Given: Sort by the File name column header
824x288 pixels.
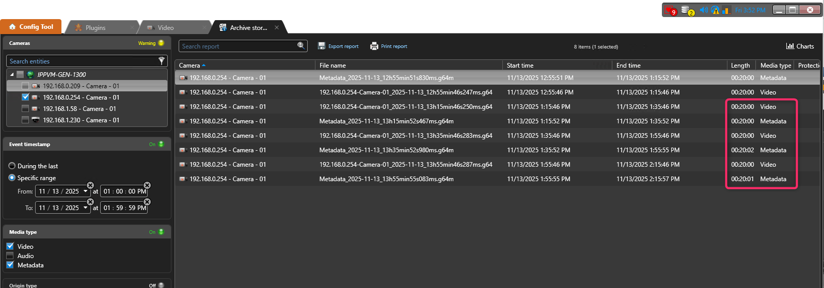Looking at the screenshot, I should 332,66.
